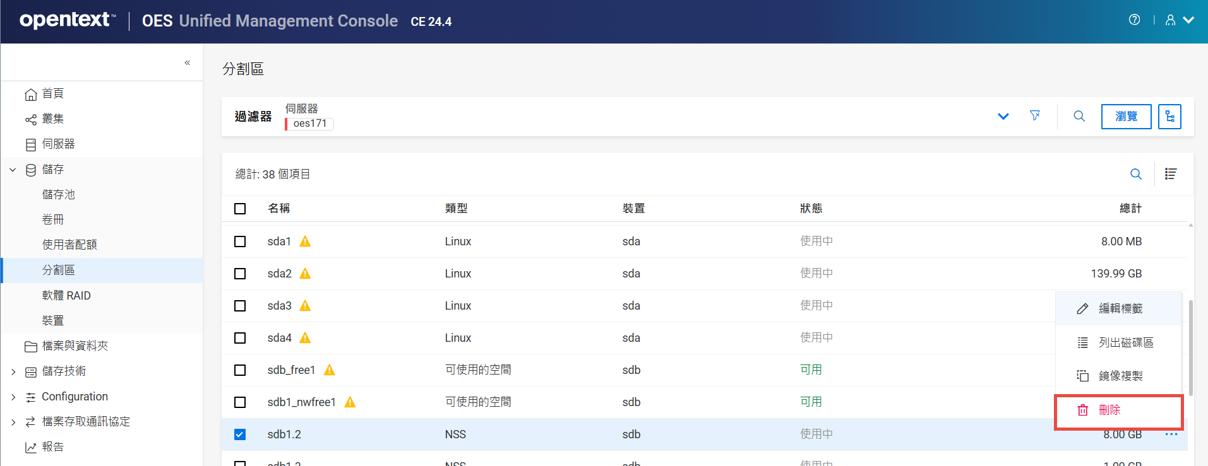The height and width of the screenshot is (466, 1208).
Task: Toggle the select-all checkbox in header
Action: (x=240, y=209)
